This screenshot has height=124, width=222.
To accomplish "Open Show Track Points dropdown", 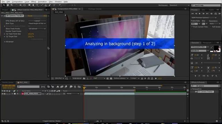I will [37, 29].
